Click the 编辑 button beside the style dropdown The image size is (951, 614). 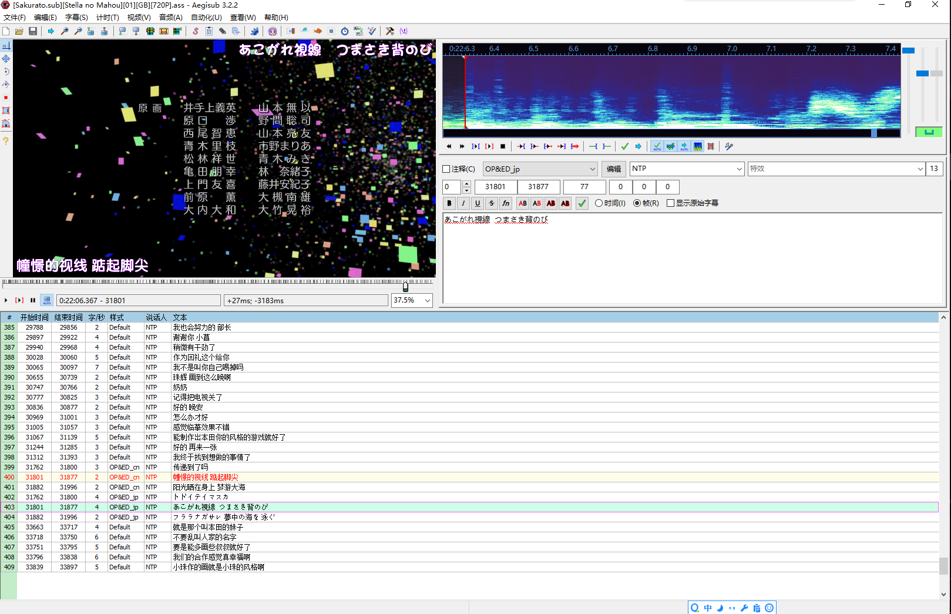(614, 169)
